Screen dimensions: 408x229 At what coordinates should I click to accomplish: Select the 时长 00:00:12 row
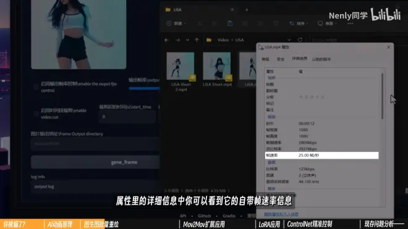click(322, 123)
